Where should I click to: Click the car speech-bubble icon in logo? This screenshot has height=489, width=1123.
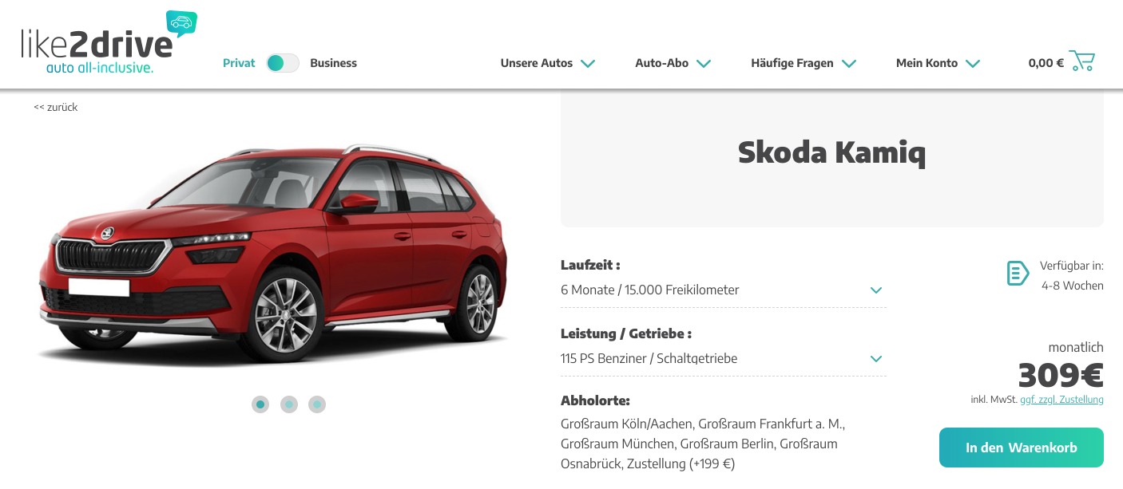(181, 24)
